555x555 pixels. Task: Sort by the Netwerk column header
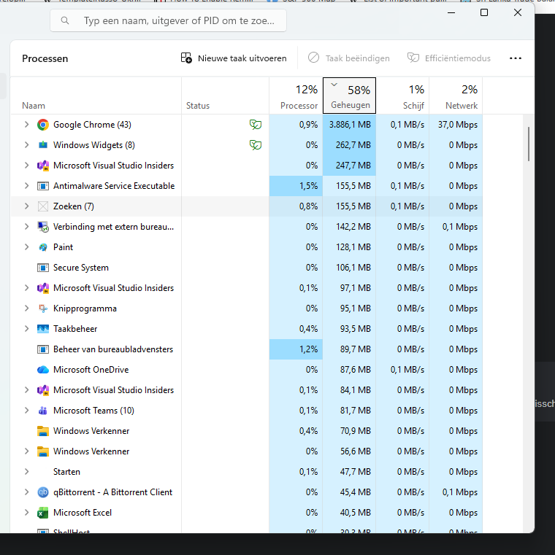tap(456, 96)
